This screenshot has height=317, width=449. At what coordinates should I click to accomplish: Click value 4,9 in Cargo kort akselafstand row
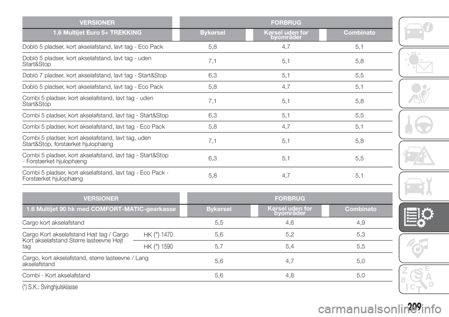coord(361,223)
